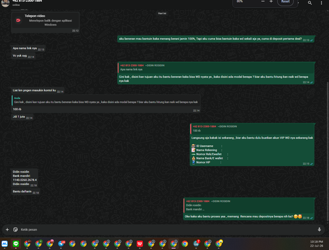Open the three-dot chat menu

(x=321, y=3)
